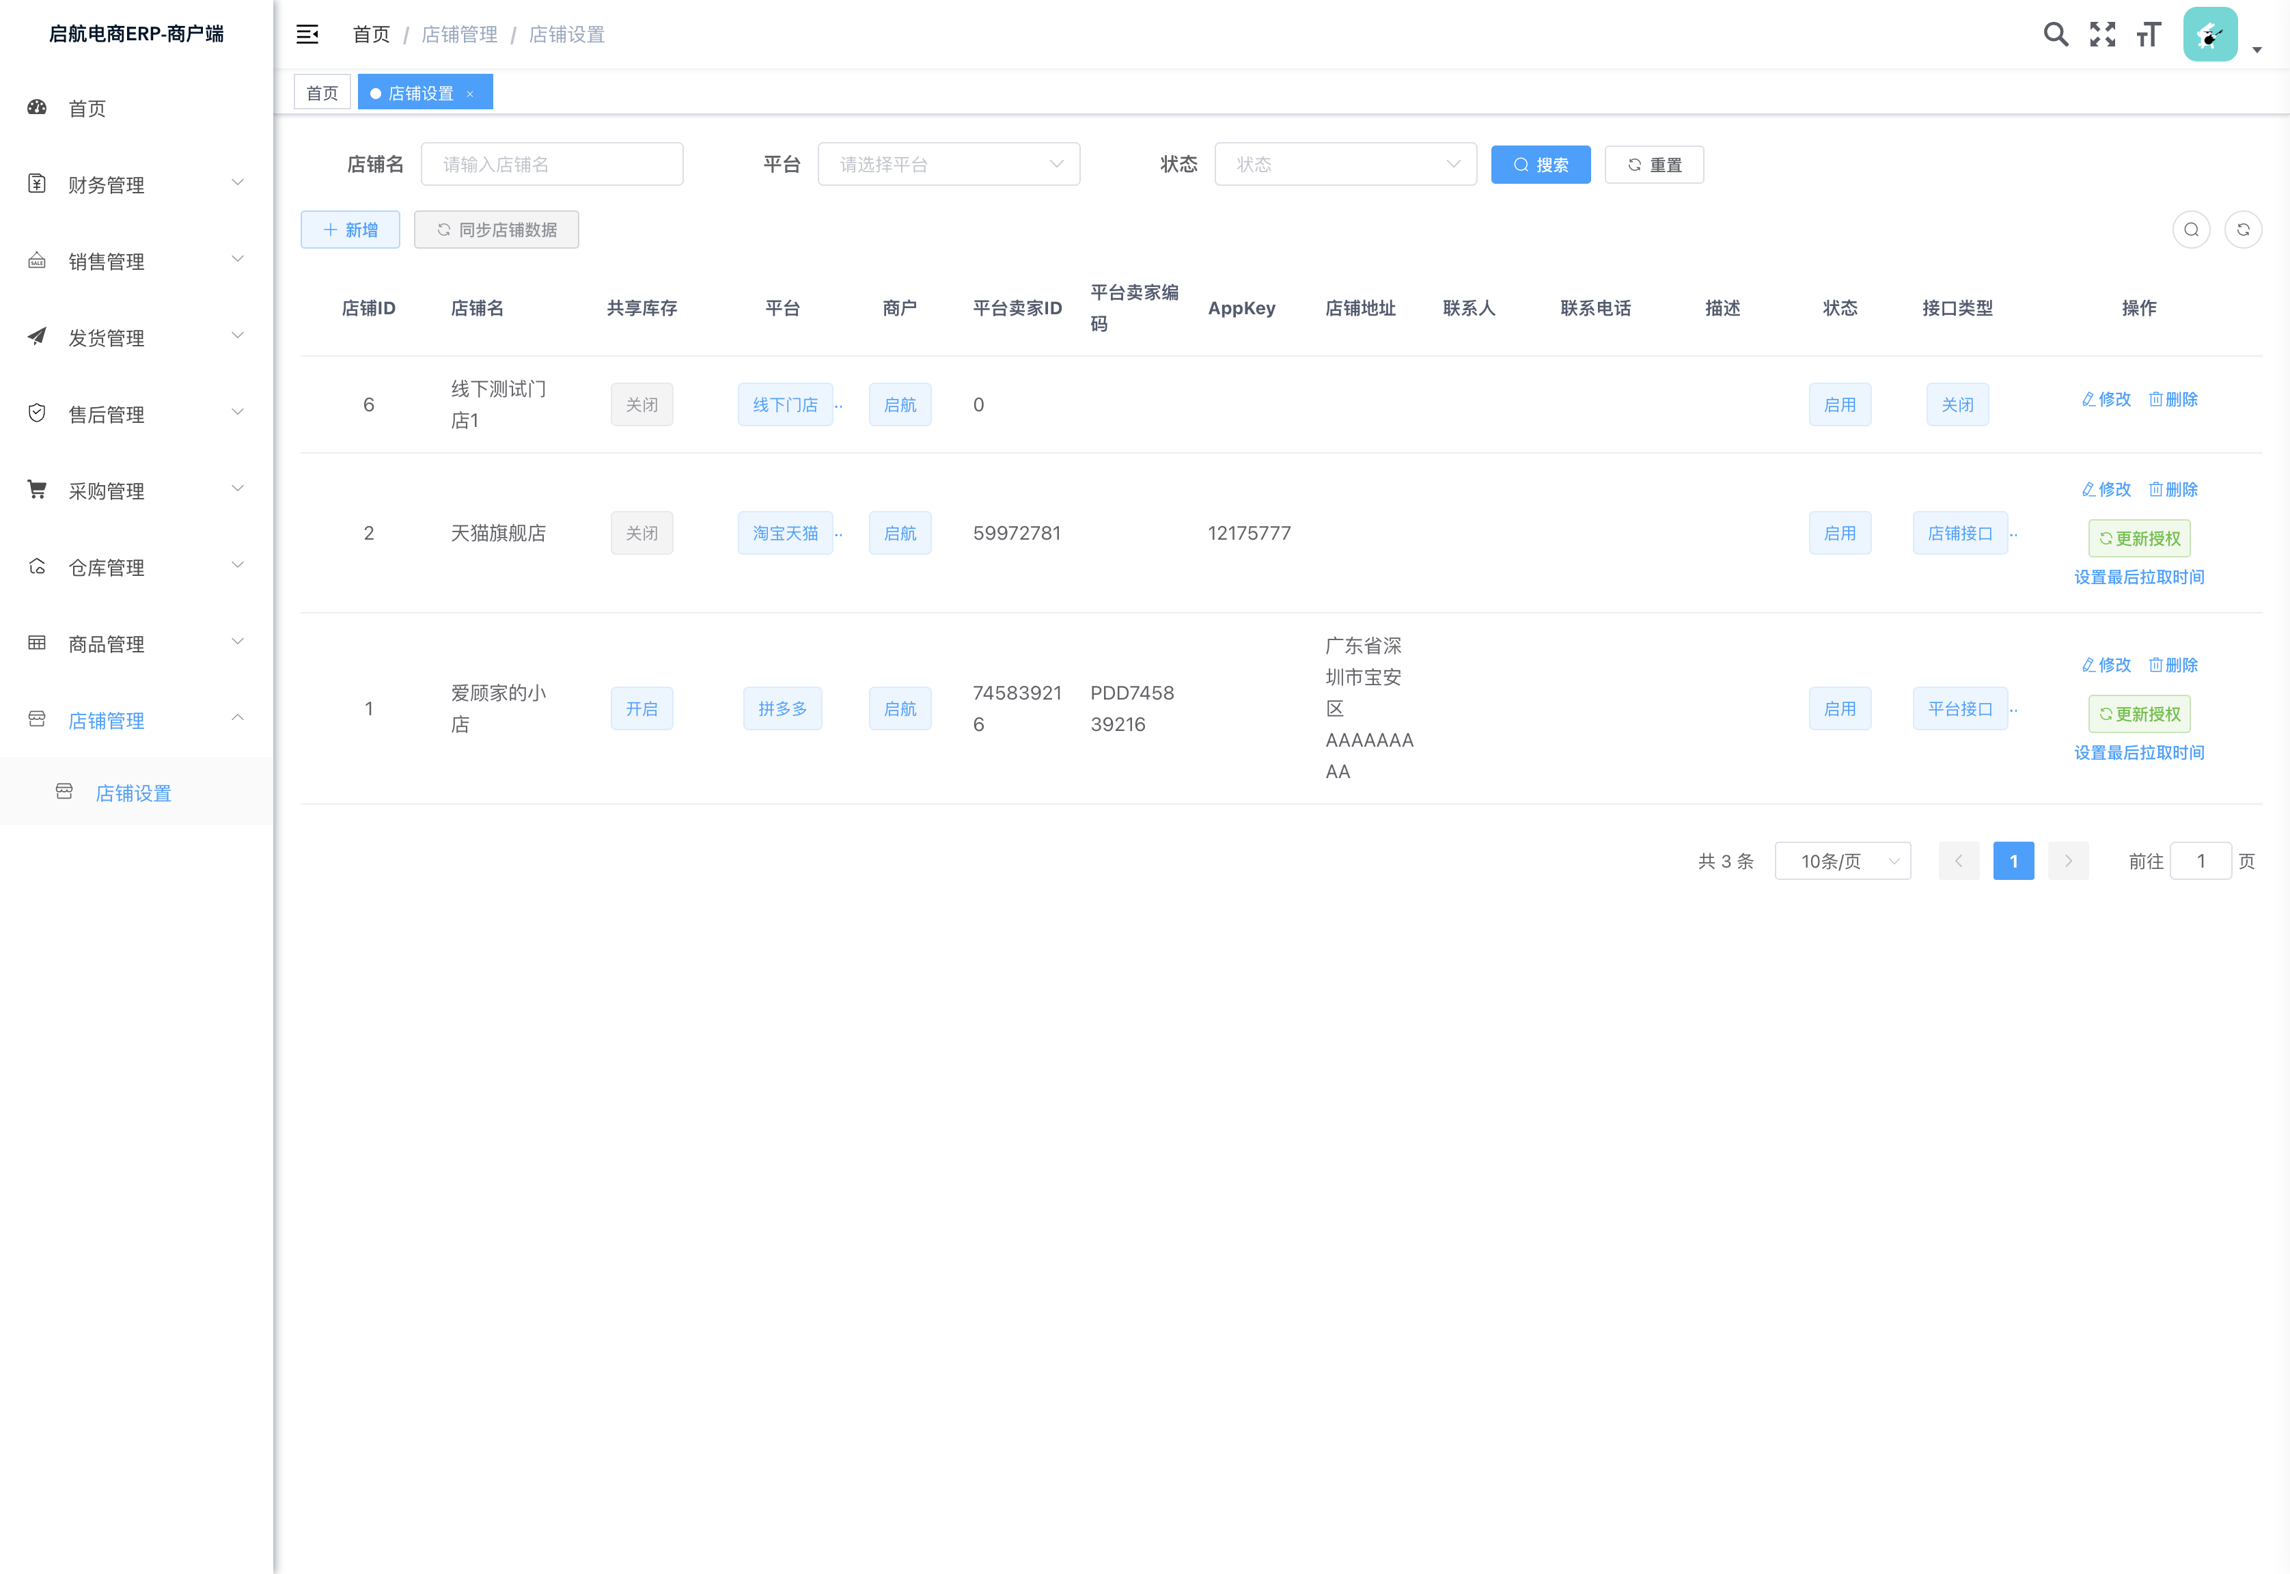Open the header search magnifier icon

[2055, 35]
